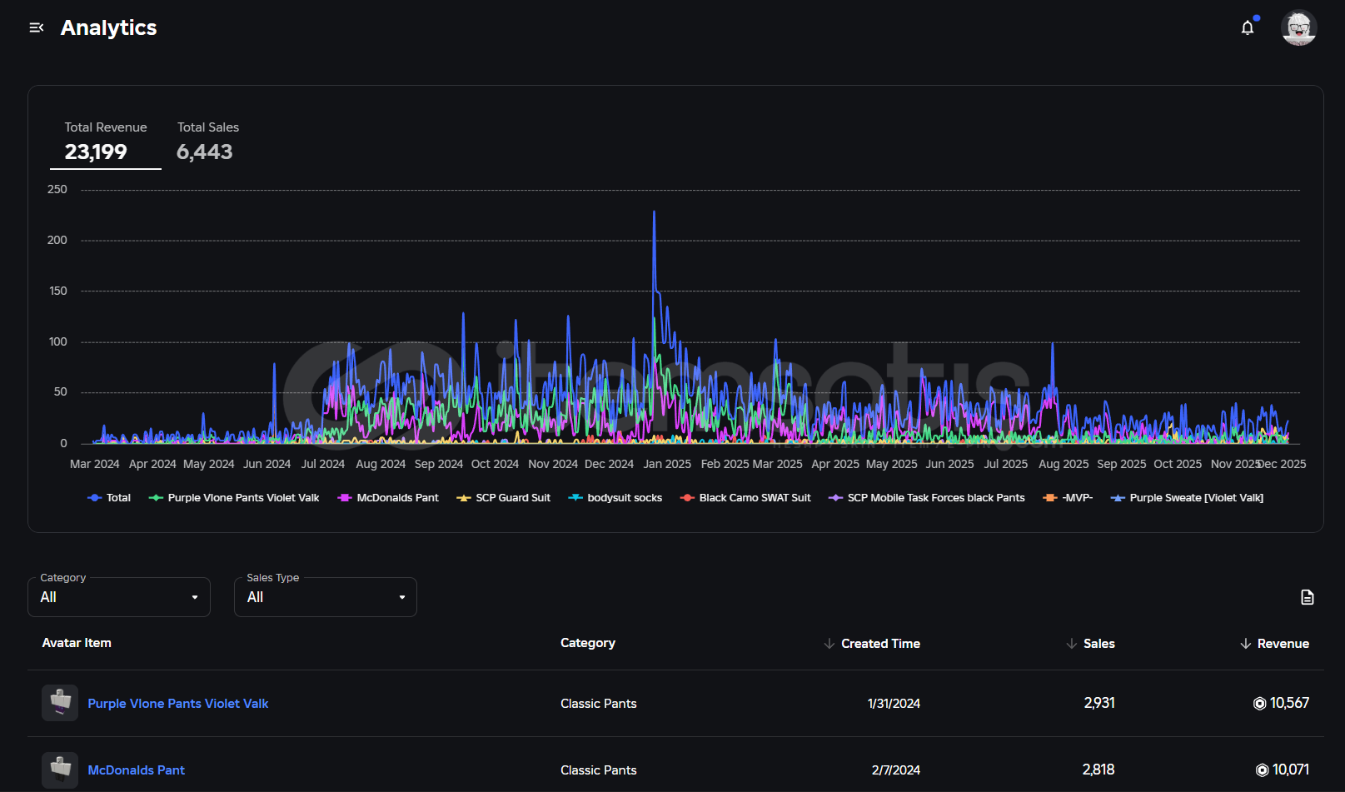This screenshot has width=1345, height=792.
Task: Toggle the Total series in legend
Action: tap(109, 498)
